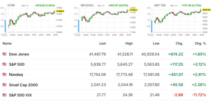Open the Dow Jones index link
218x104 pixels.
pyautogui.click(x=19, y=54)
